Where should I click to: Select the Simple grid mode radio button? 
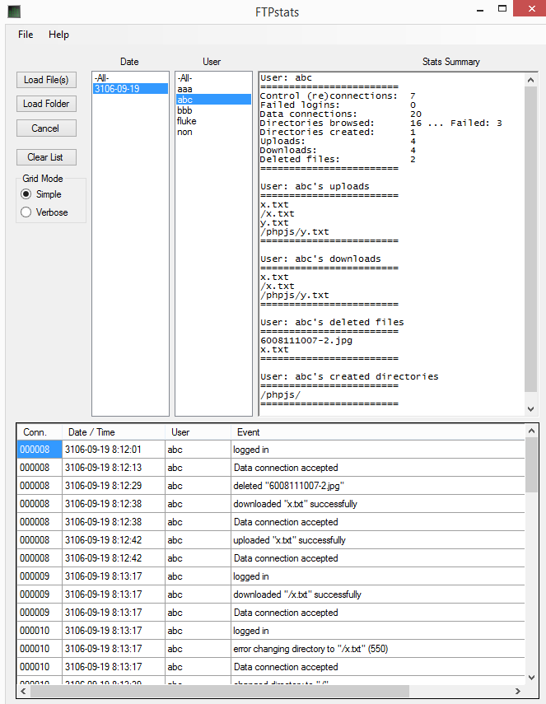coord(26,194)
